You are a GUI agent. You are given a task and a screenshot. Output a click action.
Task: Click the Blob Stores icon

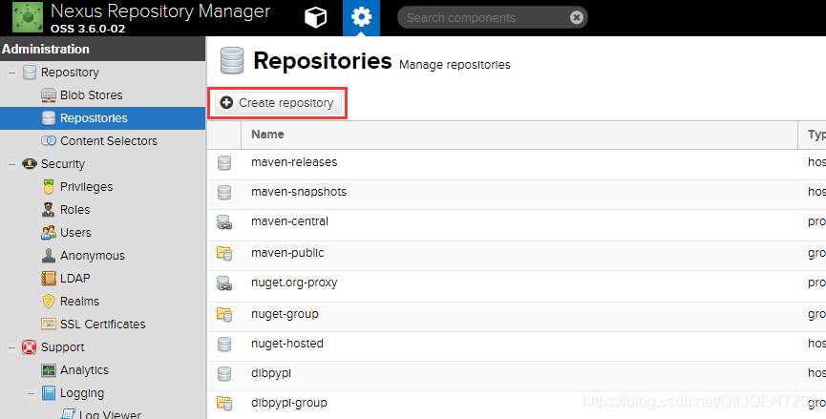pyautogui.click(x=49, y=95)
